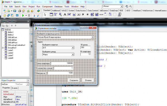167x106 pixels.
Task: Click the Save file toolbar icon
Action: [x=15, y=11]
